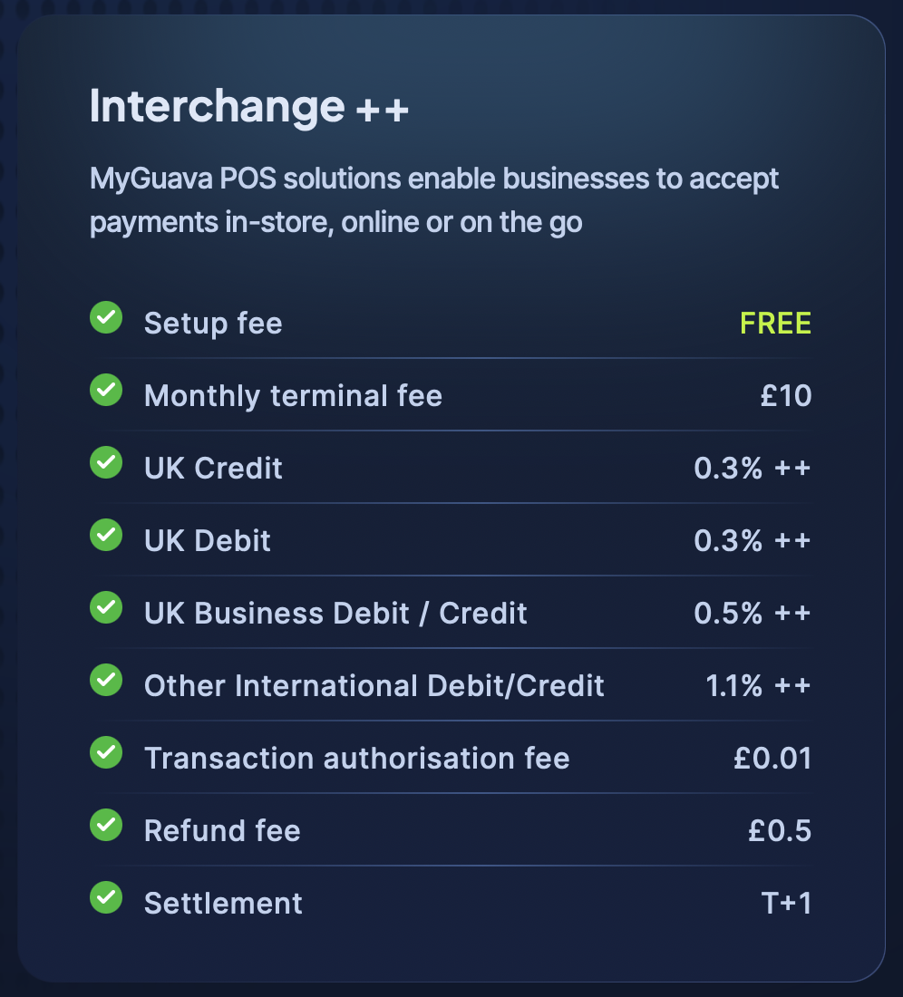The height and width of the screenshot is (997, 903).
Task: Click the MyGuava POS solutions description text
Action: coord(434,200)
